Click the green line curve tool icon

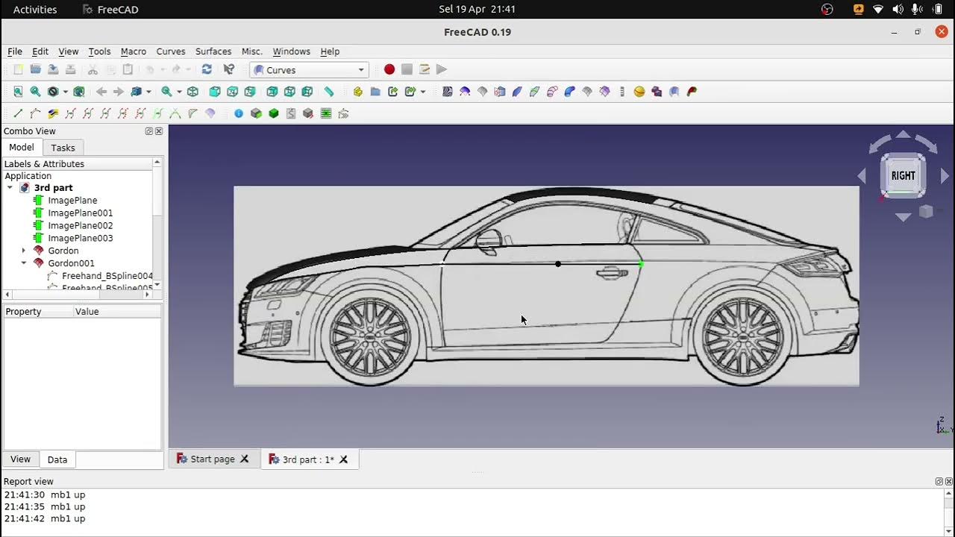(x=18, y=113)
